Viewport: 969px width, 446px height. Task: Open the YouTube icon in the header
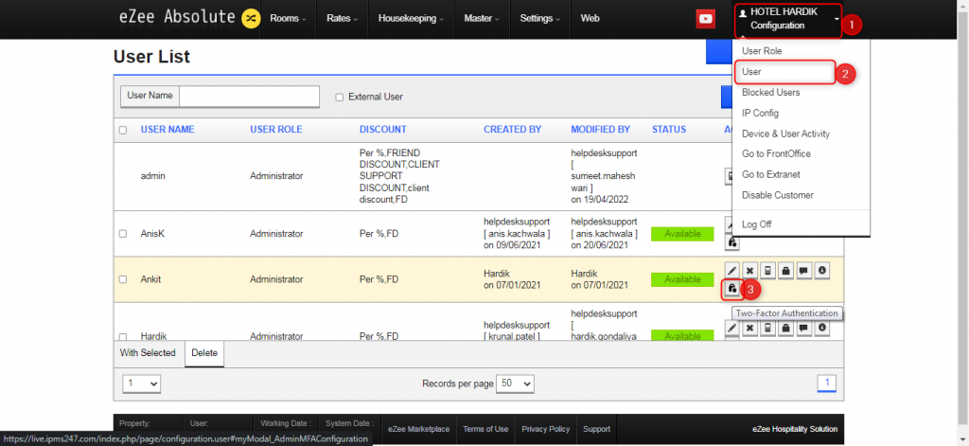705,19
